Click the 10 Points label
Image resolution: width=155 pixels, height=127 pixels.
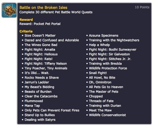click(x=142, y=7)
